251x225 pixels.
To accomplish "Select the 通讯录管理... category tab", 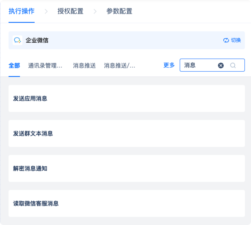I will [45, 66].
